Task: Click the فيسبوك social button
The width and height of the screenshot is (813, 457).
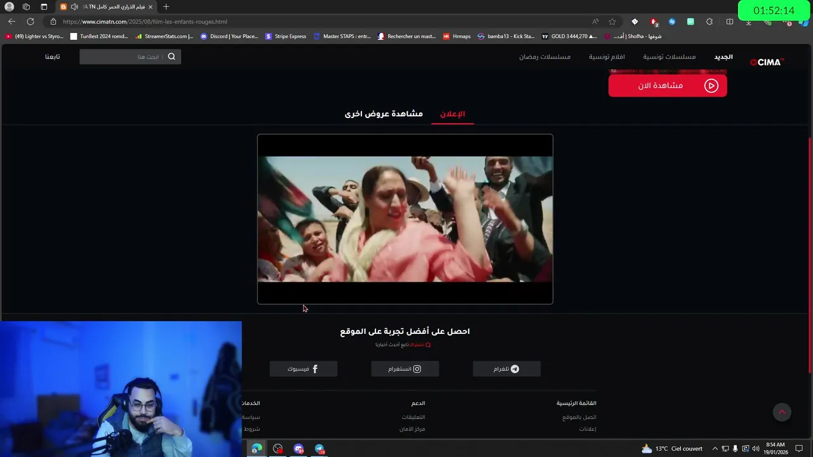Action: [x=304, y=369]
